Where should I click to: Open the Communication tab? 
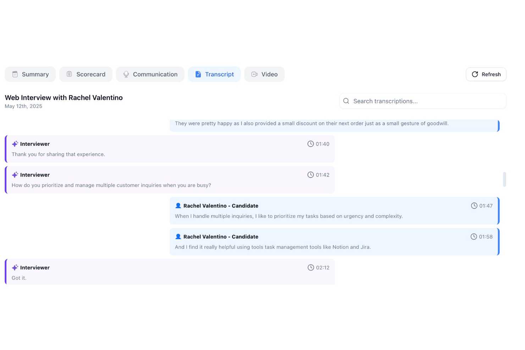[x=150, y=74]
